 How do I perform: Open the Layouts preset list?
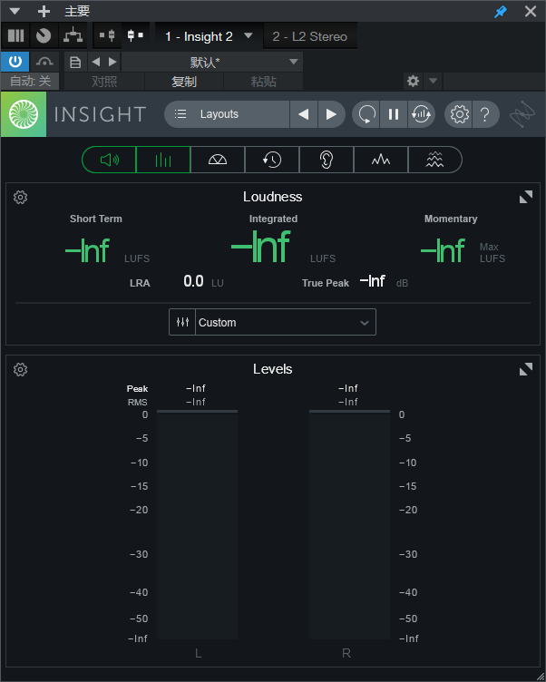(227, 114)
